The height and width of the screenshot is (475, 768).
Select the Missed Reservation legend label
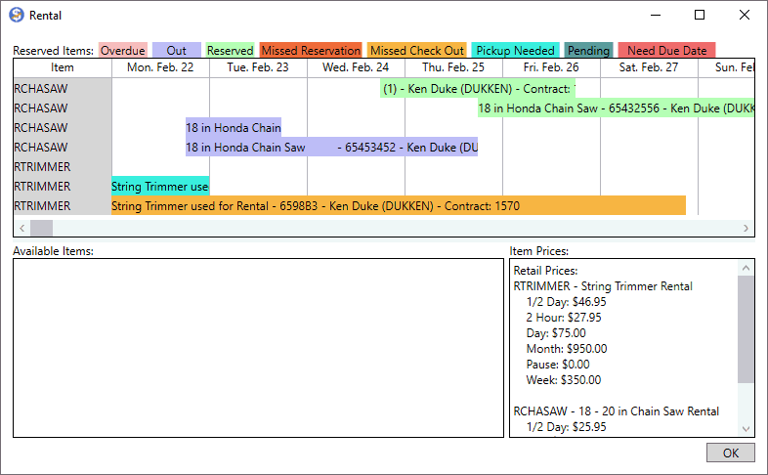pyautogui.click(x=311, y=50)
